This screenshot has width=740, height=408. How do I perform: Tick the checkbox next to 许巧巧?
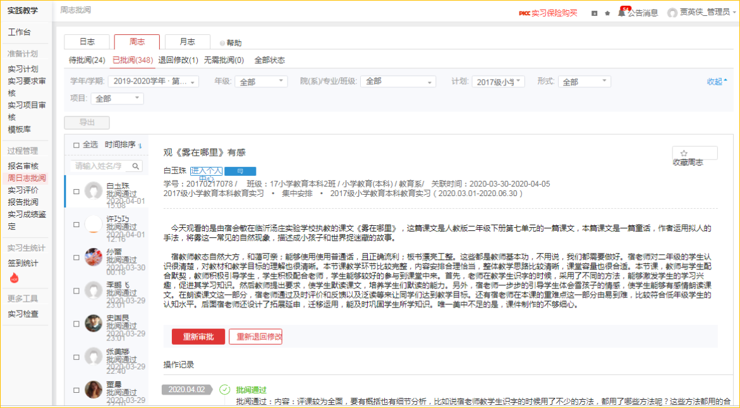76,224
